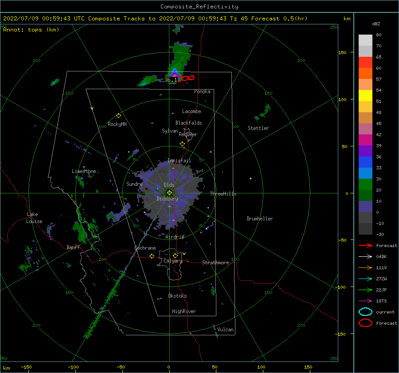
Task: Click the Drumheller city label
Action: click(260, 219)
